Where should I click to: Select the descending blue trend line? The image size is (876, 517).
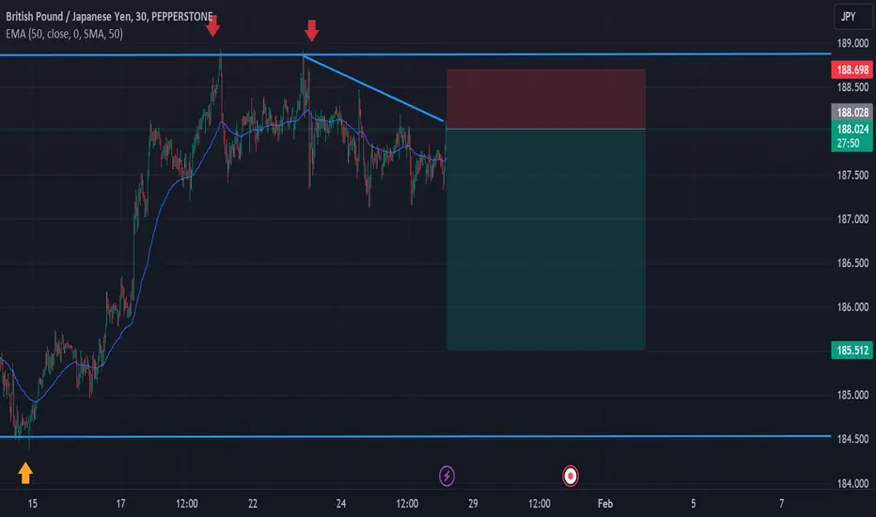pos(373,87)
